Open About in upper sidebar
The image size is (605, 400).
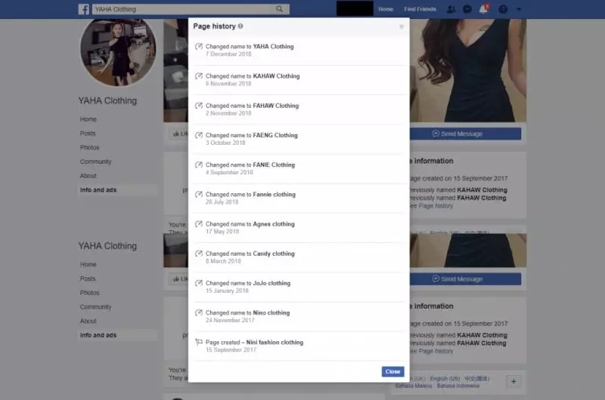(x=88, y=176)
